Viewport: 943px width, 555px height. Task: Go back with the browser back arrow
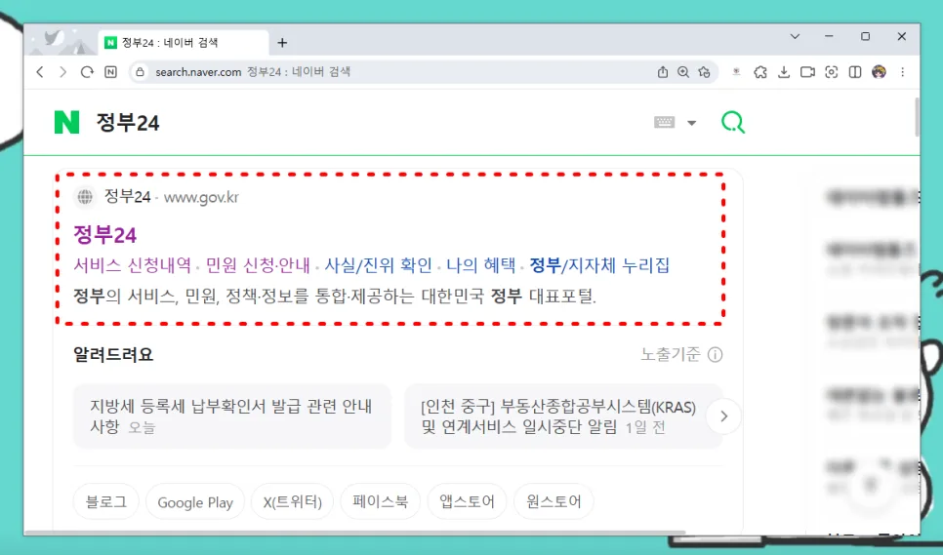(x=40, y=72)
